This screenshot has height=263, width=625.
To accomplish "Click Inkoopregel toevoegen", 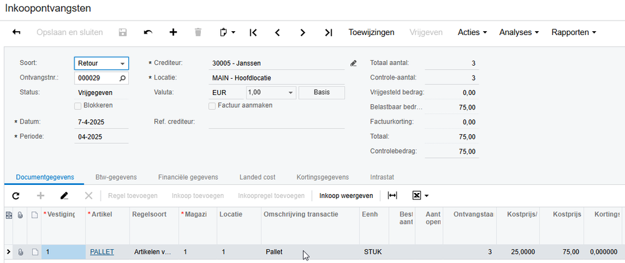I will pyautogui.click(x=272, y=196).
